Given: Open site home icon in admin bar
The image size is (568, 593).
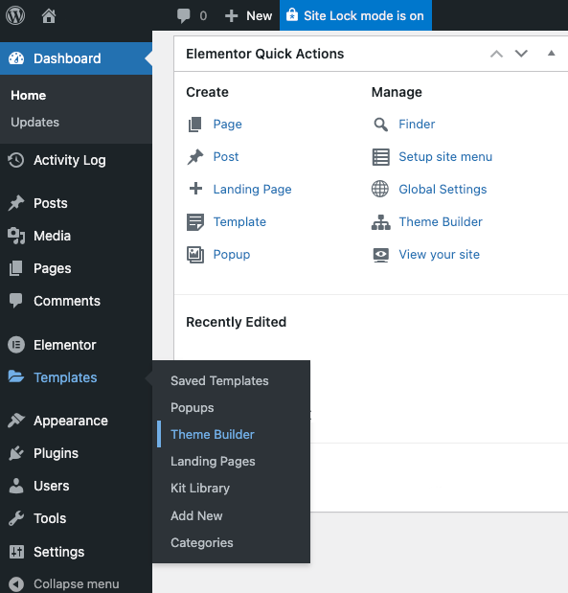Looking at the screenshot, I should tap(49, 16).
